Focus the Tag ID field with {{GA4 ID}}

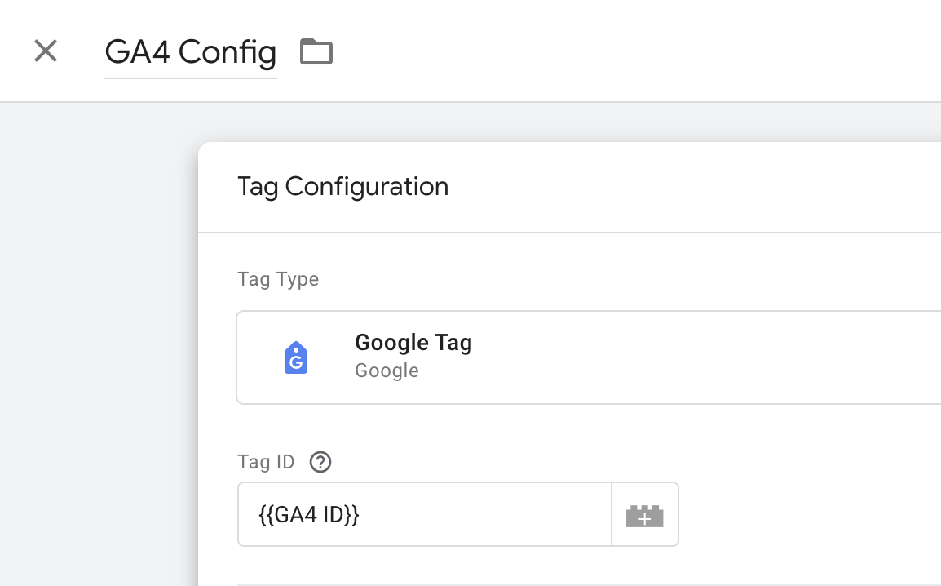point(425,514)
